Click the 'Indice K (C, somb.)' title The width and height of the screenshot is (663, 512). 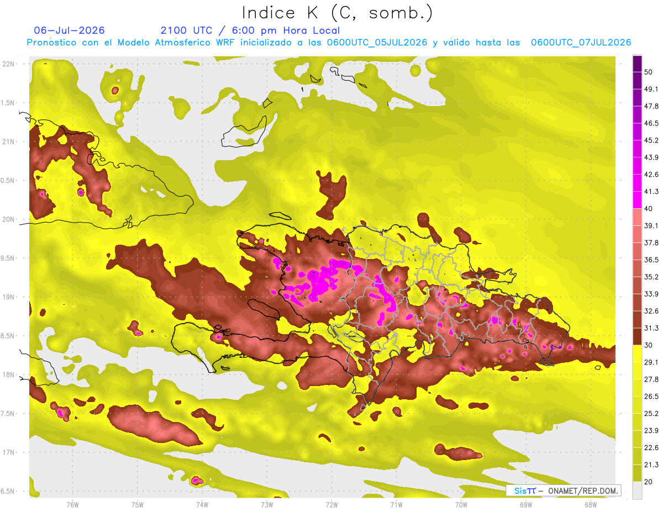pyautogui.click(x=338, y=13)
